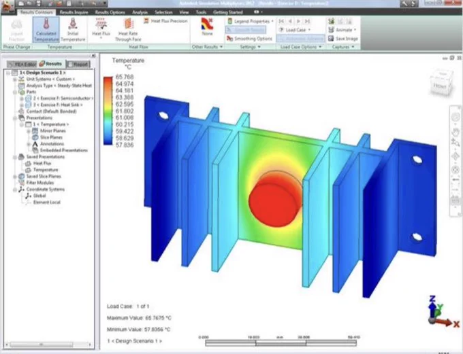
Task: Select Analysis Type Steady-State Heat item
Action: point(55,86)
